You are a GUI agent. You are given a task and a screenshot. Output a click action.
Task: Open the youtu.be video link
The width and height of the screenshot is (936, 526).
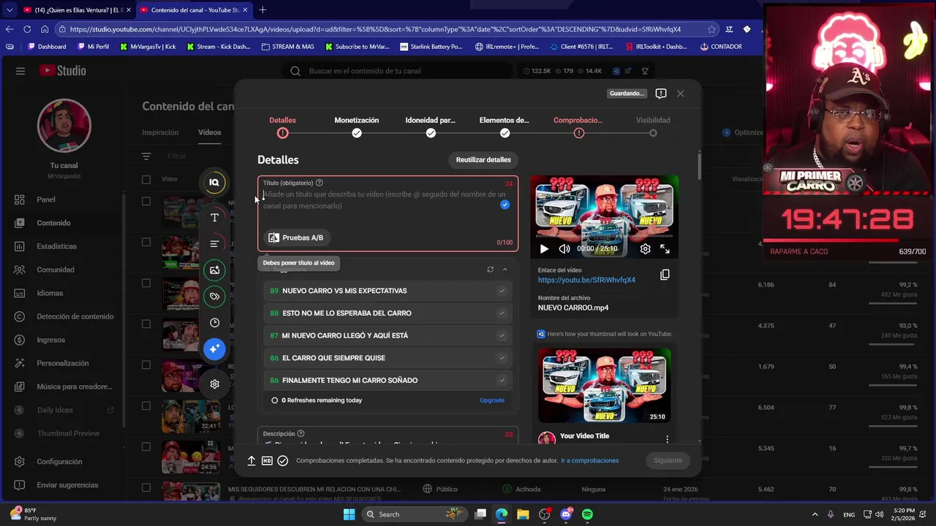tap(586, 280)
